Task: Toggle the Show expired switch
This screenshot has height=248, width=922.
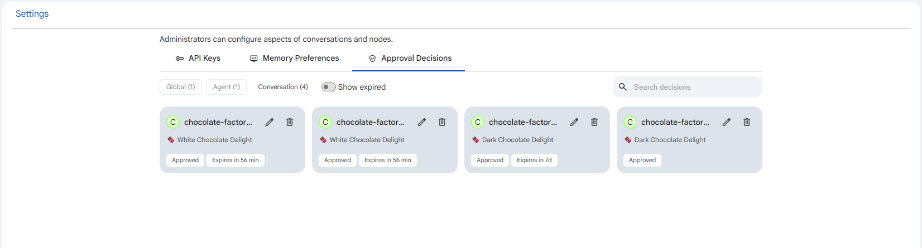Action: pyautogui.click(x=328, y=87)
